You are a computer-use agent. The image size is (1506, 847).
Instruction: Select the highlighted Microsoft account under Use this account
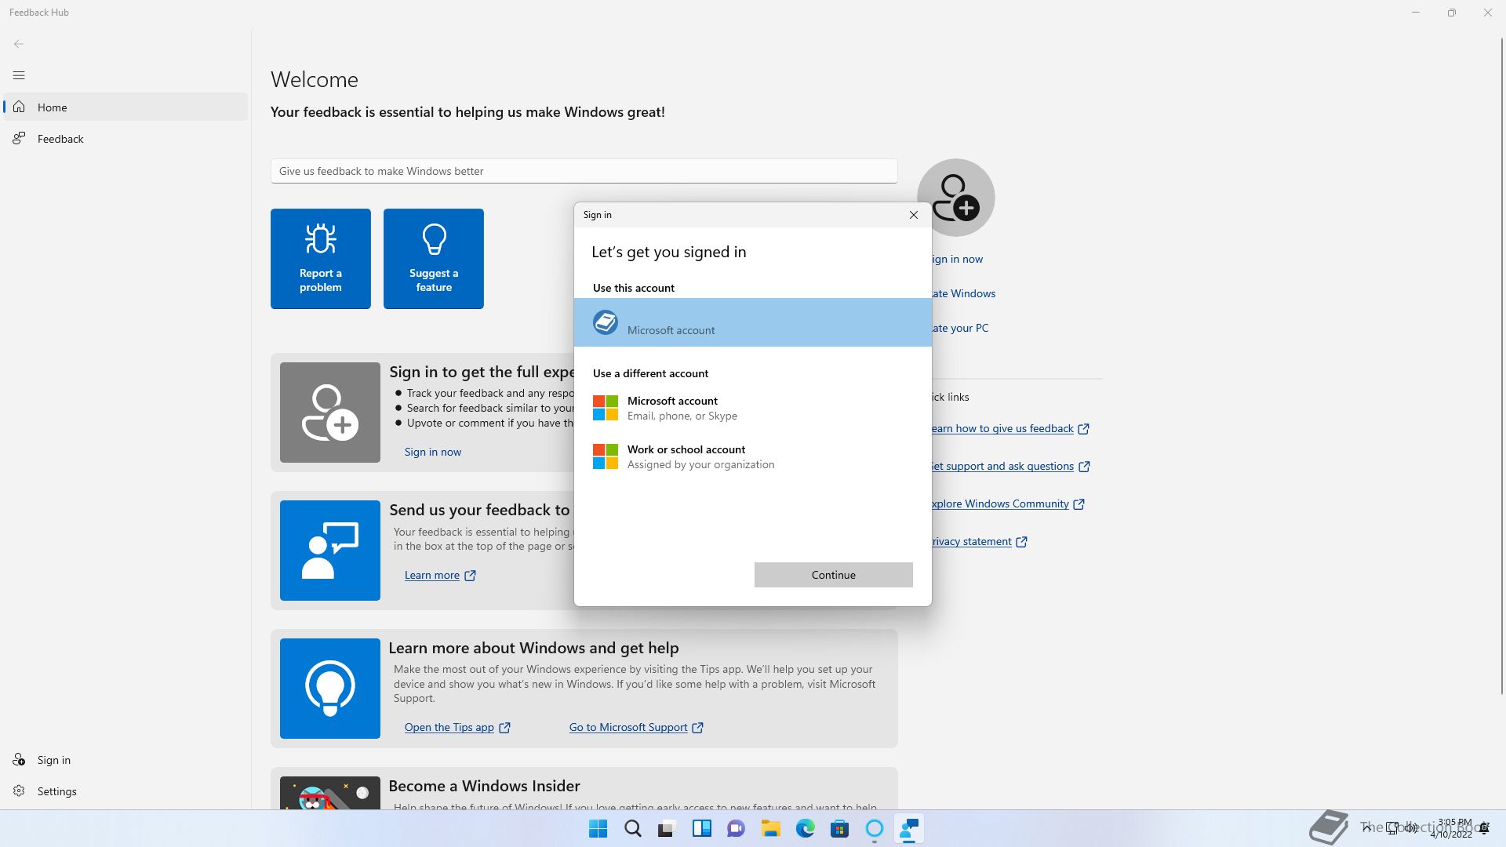click(753, 322)
